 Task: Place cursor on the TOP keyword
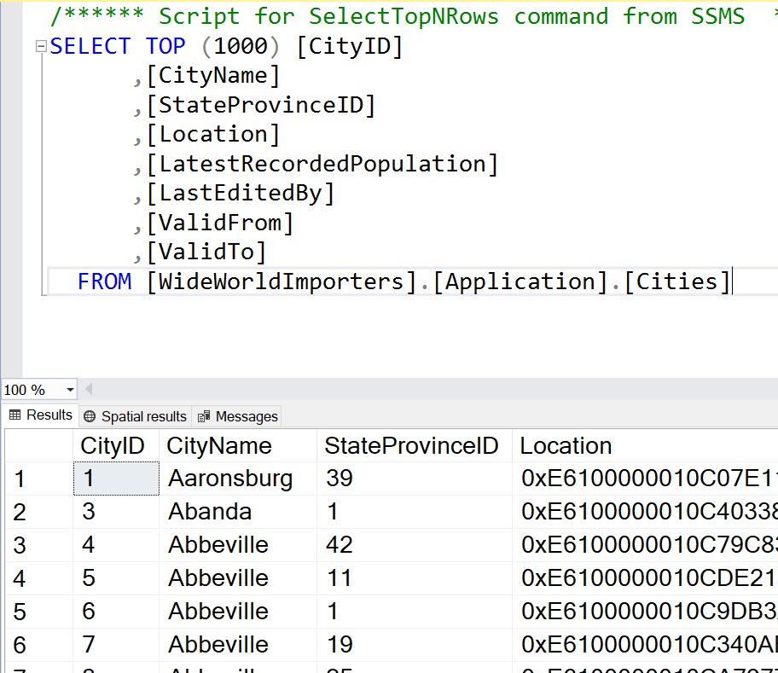165,46
